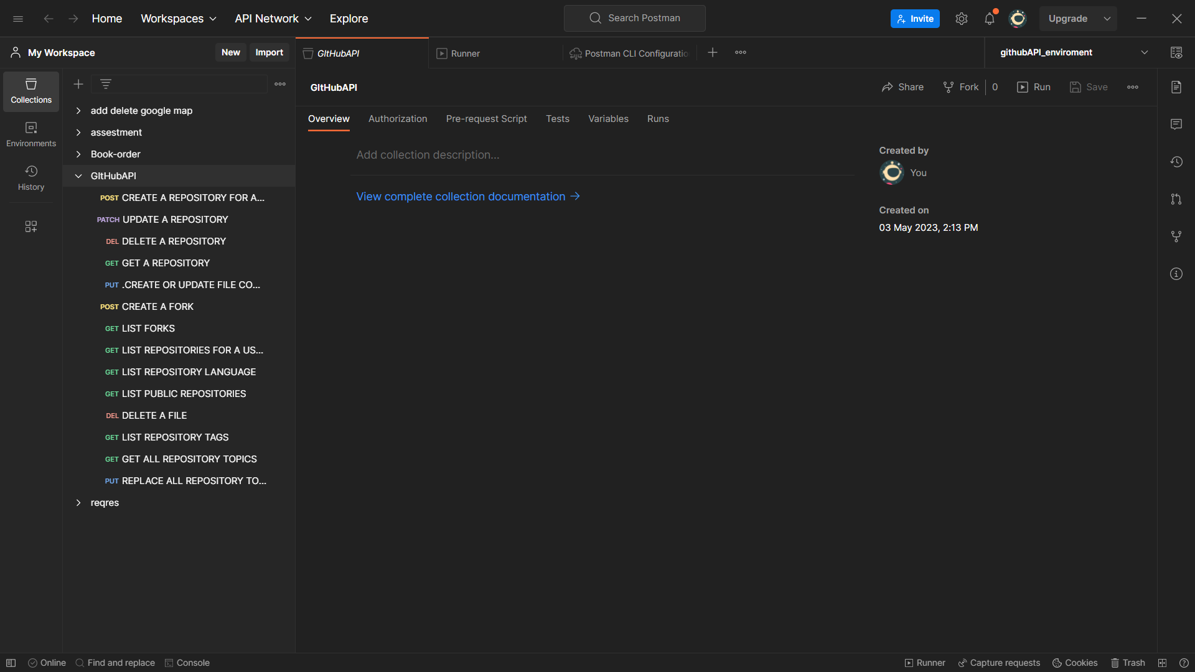Viewport: 1195px width, 672px height.
Task: Open the user avatar menu
Action: tap(1018, 19)
